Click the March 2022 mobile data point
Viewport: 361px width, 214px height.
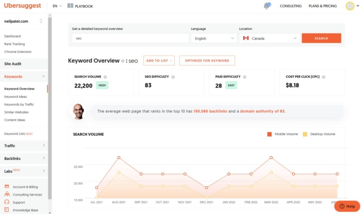(271, 157)
